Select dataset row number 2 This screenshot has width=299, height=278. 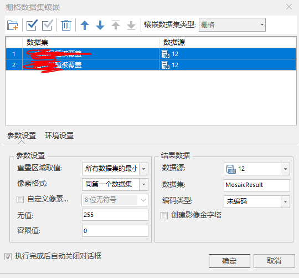(x=151, y=65)
